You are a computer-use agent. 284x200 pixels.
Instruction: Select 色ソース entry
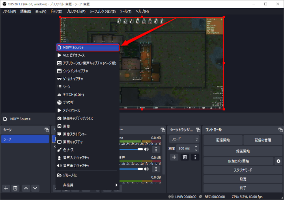(x=88, y=150)
